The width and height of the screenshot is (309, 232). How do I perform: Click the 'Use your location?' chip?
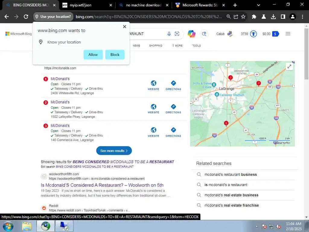tap(53, 17)
